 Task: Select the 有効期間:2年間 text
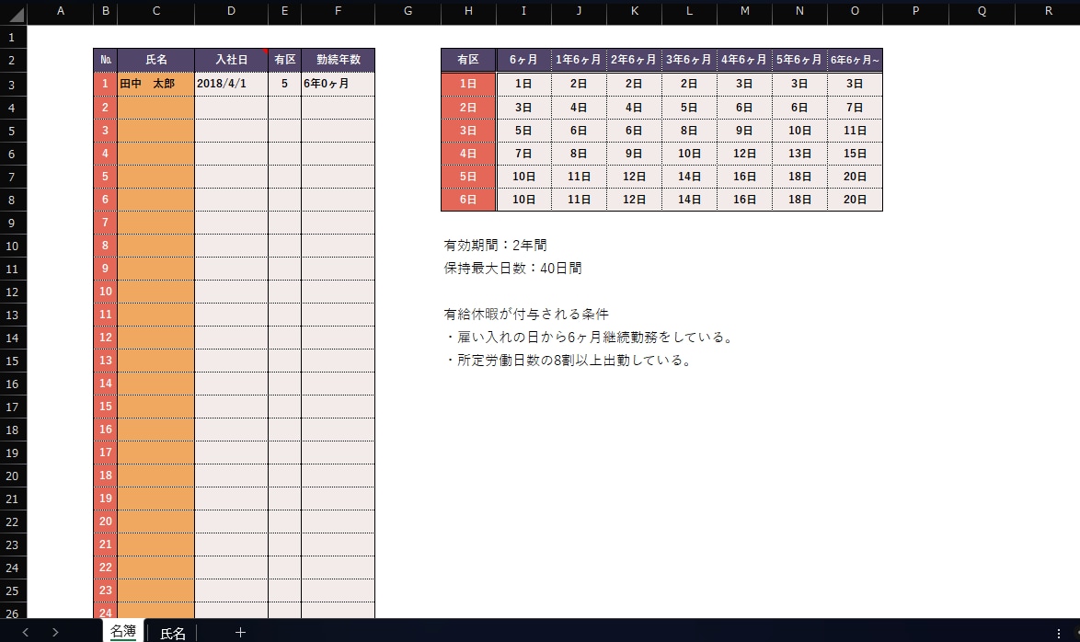click(x=495, y=246)
